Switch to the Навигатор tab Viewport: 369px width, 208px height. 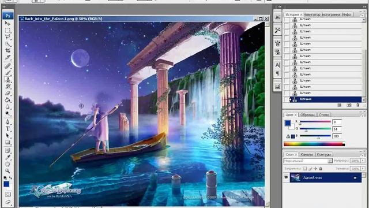[312, 14]
